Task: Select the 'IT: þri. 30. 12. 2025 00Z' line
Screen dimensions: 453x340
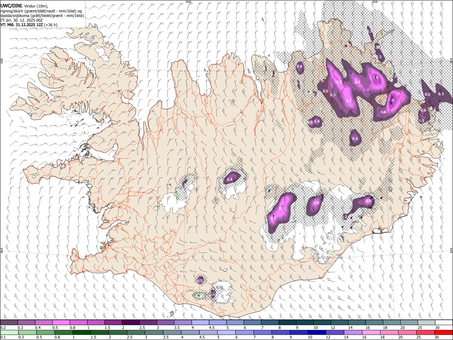Action: point(22,20)
